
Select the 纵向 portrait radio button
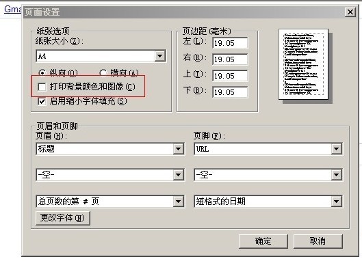point(42,73)
